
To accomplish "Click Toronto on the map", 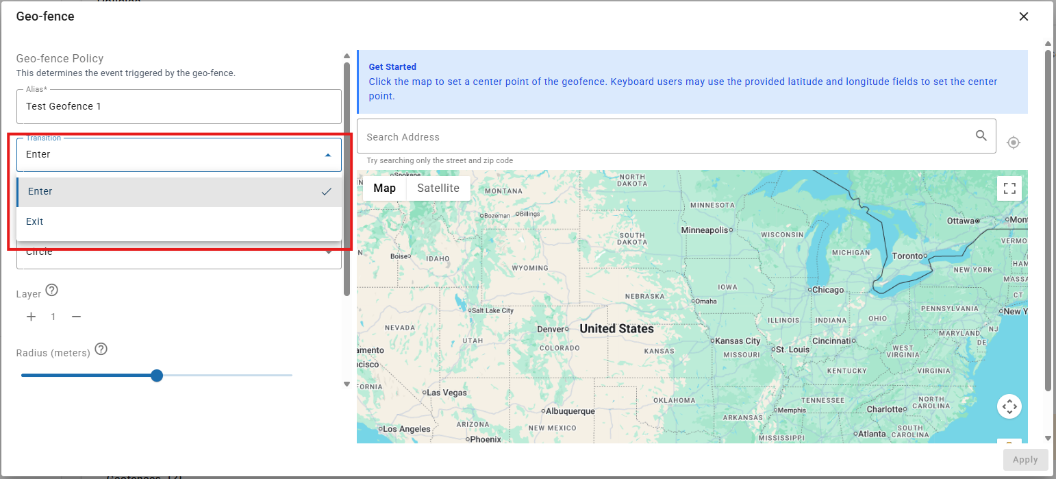I will (908, 256).
